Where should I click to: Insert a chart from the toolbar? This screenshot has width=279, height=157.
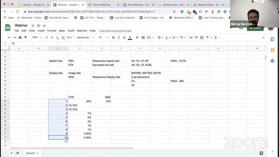pos(201,38)
